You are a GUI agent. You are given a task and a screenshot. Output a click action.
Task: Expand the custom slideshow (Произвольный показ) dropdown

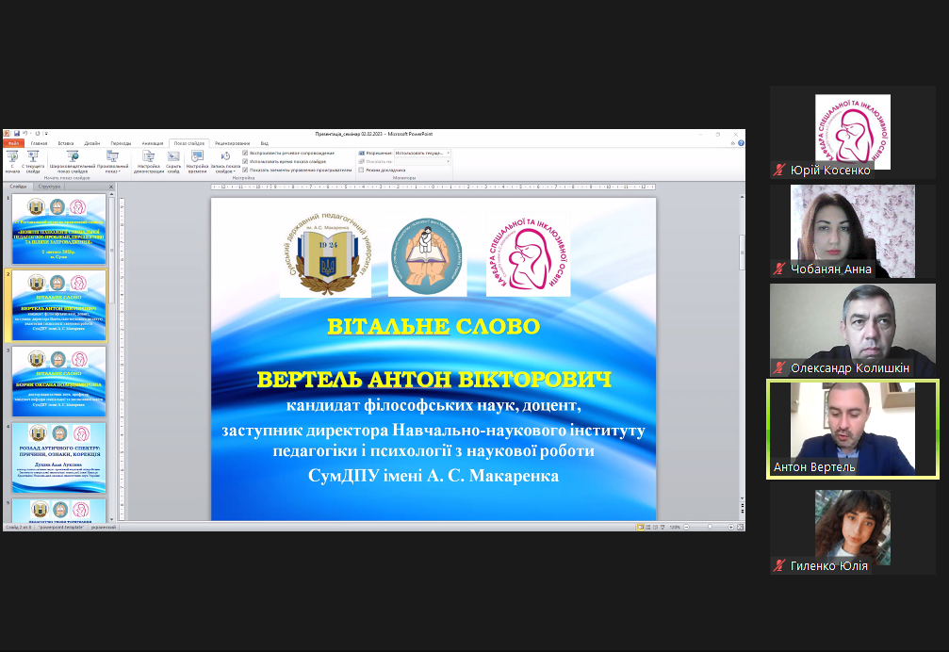coord(112,160)
